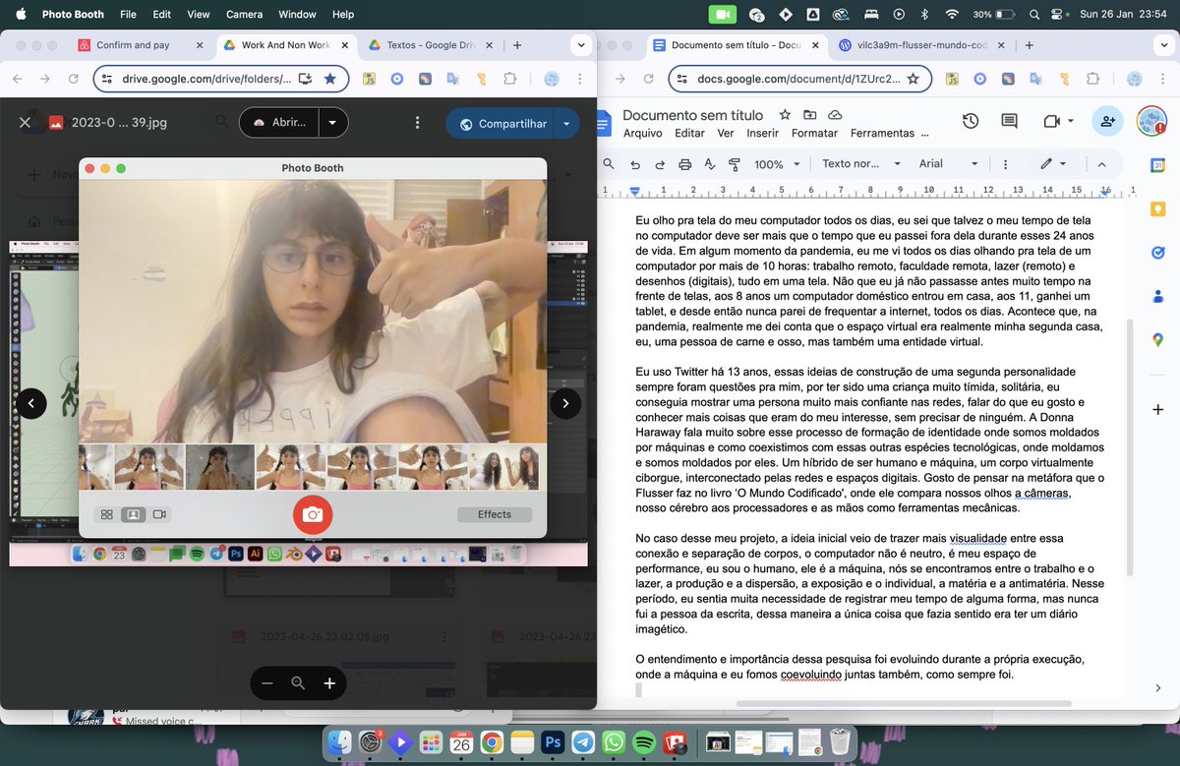Go to the previous image in Drive preview
The height and width of the screenshot is (766, 1180).
coord(31,403)
